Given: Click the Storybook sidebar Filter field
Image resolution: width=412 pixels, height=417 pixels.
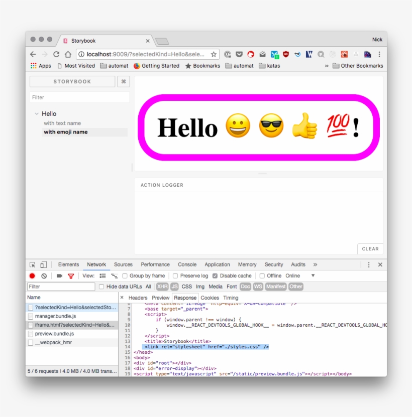Looking at the screenshot, I should 79,97.
